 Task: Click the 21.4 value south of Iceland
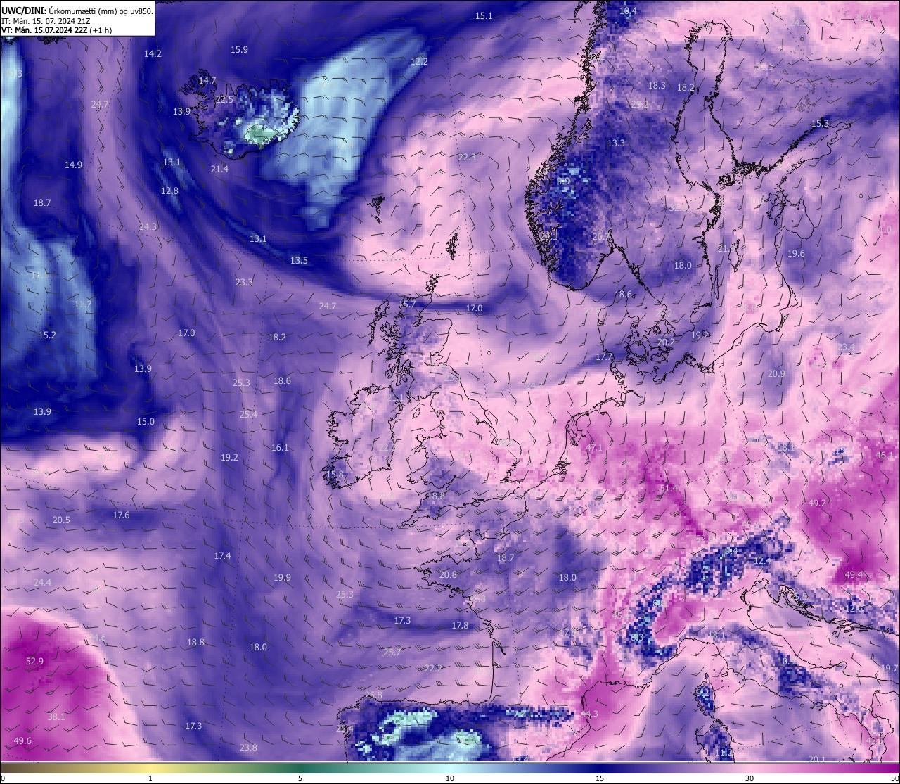[219, 169]
